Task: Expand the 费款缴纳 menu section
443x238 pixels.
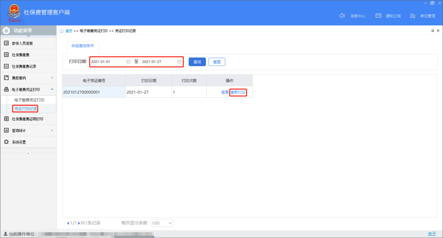Action: click(x=52, y=78)
